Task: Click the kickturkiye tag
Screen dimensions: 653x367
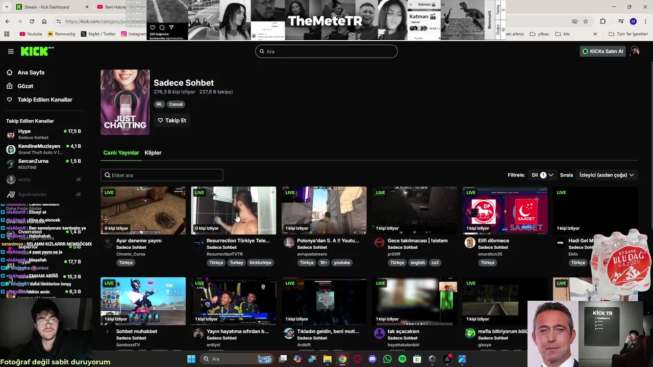Action: (x=261, y=263)
